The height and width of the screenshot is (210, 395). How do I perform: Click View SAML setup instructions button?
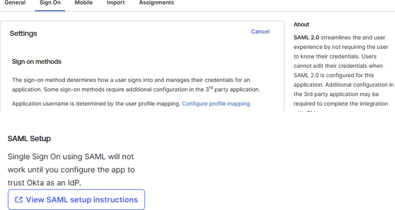pos(76,199)
